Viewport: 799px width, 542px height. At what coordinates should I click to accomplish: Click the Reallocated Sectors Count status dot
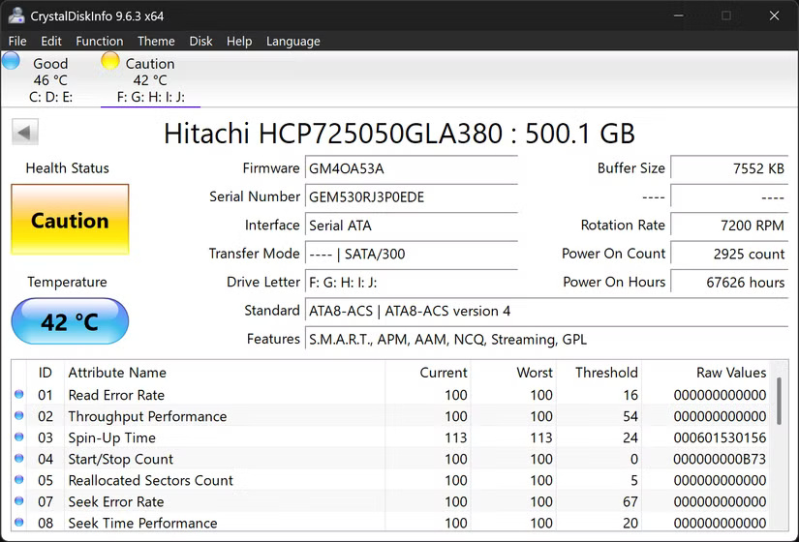point(19,480)
